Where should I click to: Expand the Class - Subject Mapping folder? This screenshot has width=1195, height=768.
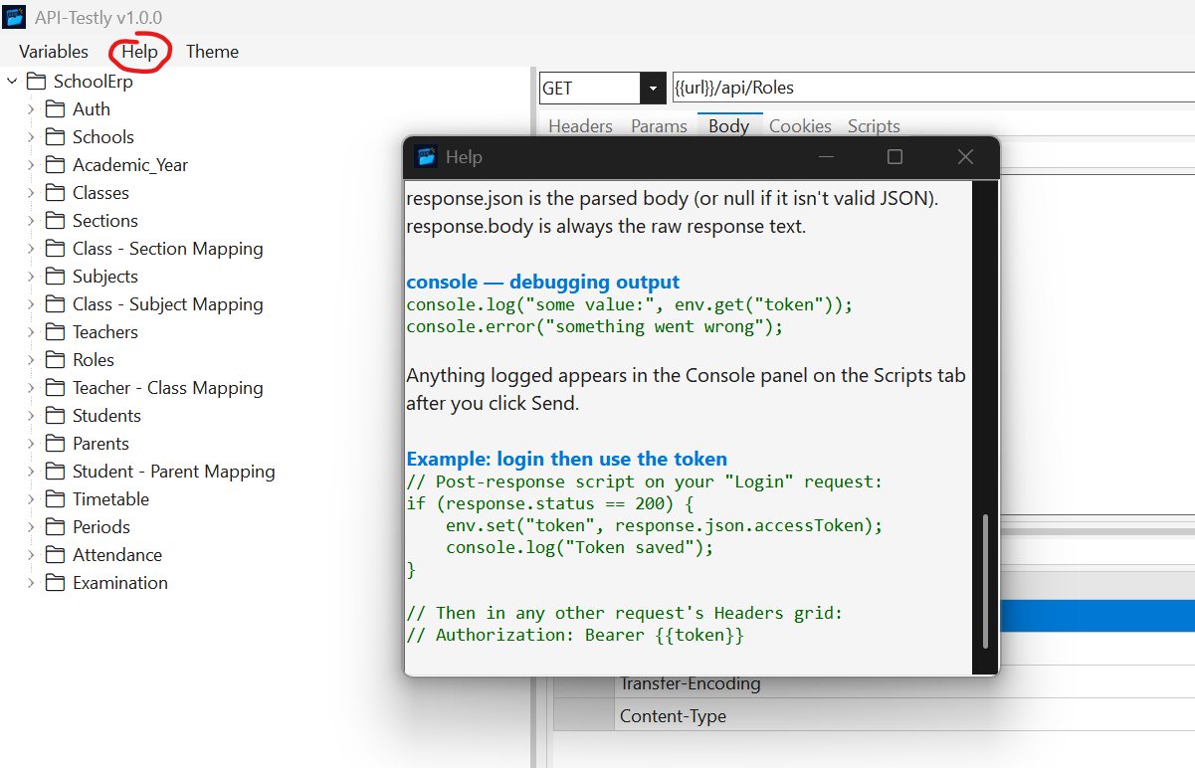pos(31,304)
